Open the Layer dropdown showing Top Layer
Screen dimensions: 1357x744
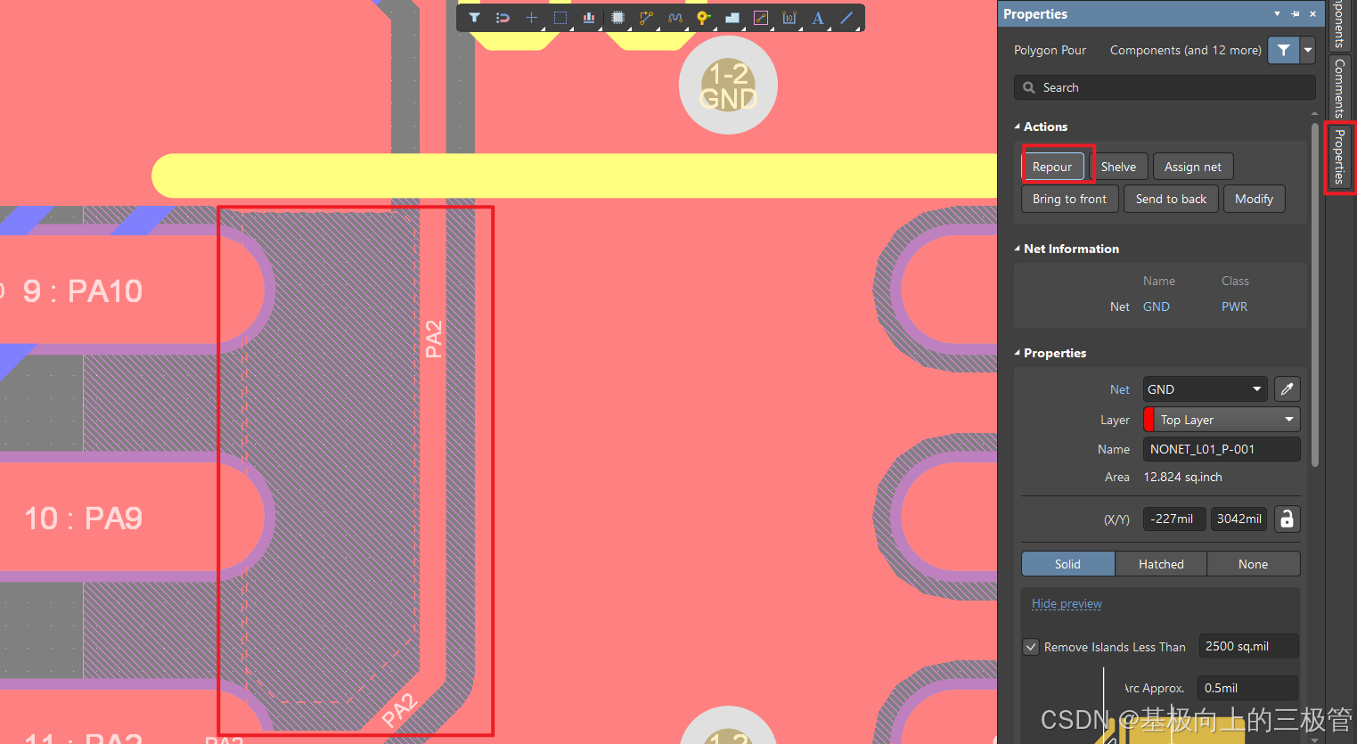pos(1222,420)
